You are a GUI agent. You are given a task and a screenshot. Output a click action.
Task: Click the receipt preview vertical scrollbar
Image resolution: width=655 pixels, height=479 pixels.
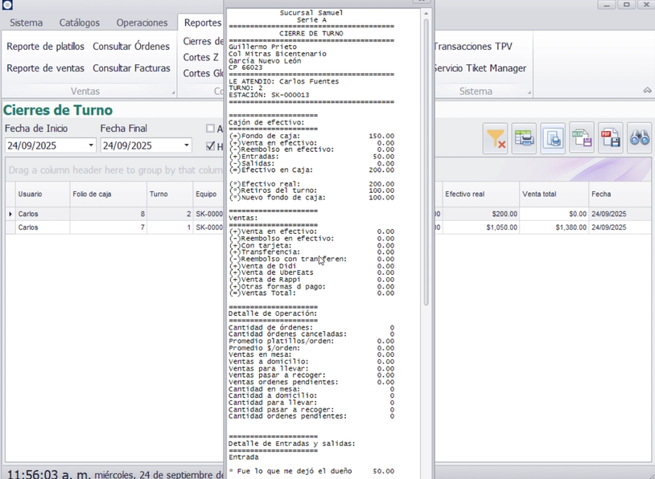(426, 161)
